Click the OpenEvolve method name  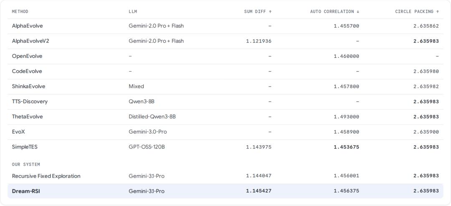[x=27, y=56]
